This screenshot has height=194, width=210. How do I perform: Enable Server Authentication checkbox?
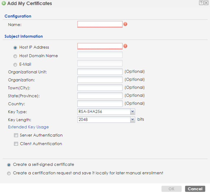tap(16, 135)
